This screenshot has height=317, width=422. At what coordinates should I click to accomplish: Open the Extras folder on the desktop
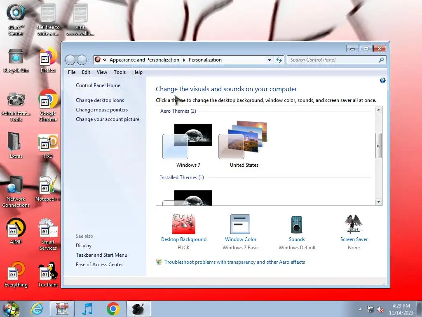coord(16,145)
